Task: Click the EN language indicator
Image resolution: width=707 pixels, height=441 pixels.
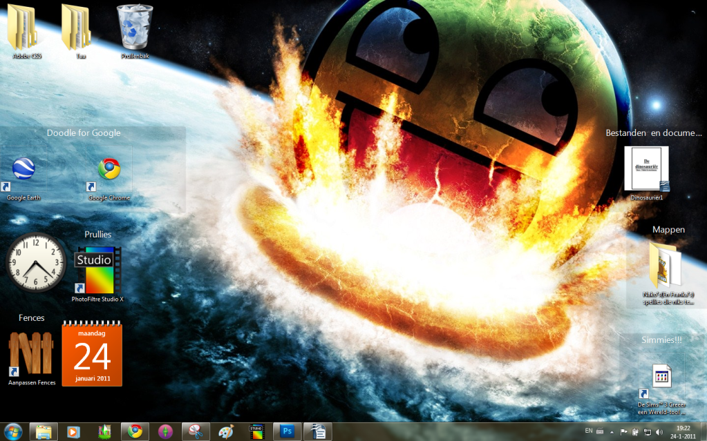Action: click(x=588, y=431)
